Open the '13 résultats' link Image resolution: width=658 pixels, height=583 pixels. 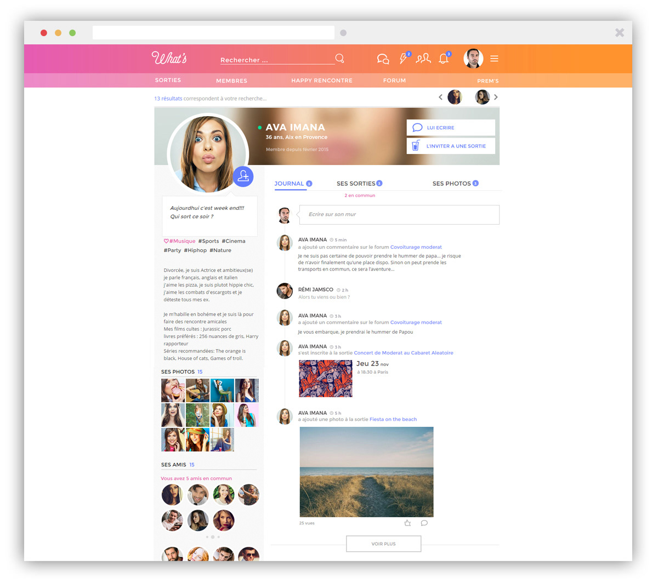pyautogui.click(x=168, y=99)
